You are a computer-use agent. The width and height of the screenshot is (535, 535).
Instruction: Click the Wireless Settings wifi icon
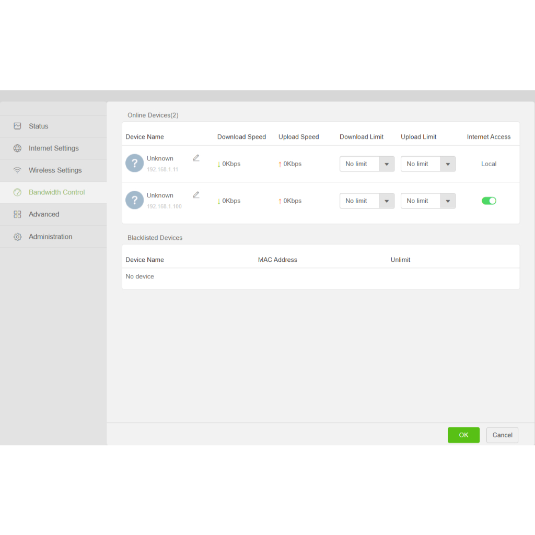click(x=17, y=170)
